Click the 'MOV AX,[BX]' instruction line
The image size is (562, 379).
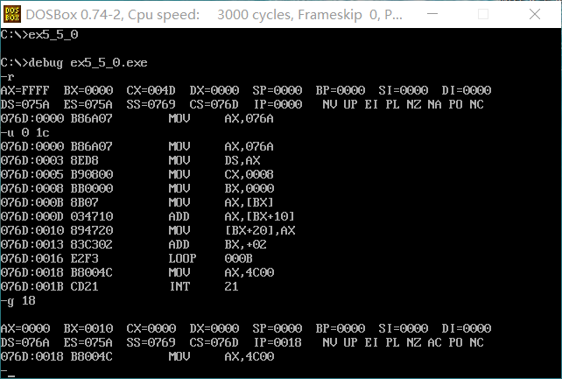pos(137,202)
